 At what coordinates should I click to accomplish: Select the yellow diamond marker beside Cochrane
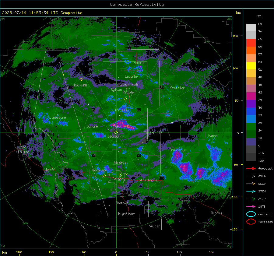pyautogui.click(x=104, y=176)
